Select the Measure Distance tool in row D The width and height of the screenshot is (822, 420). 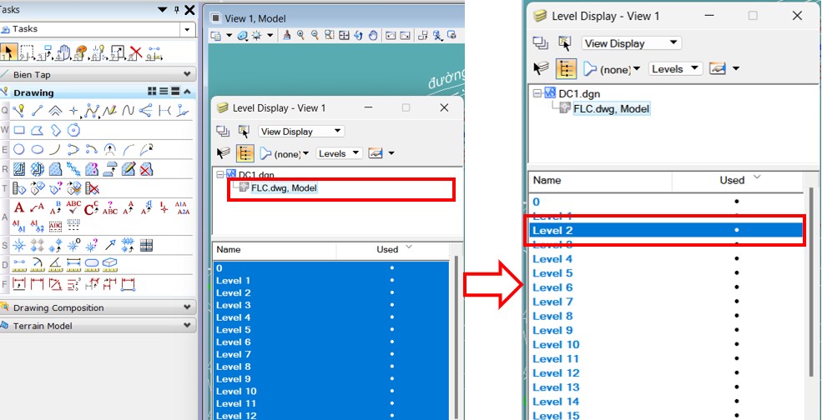[x=19, y=265]
